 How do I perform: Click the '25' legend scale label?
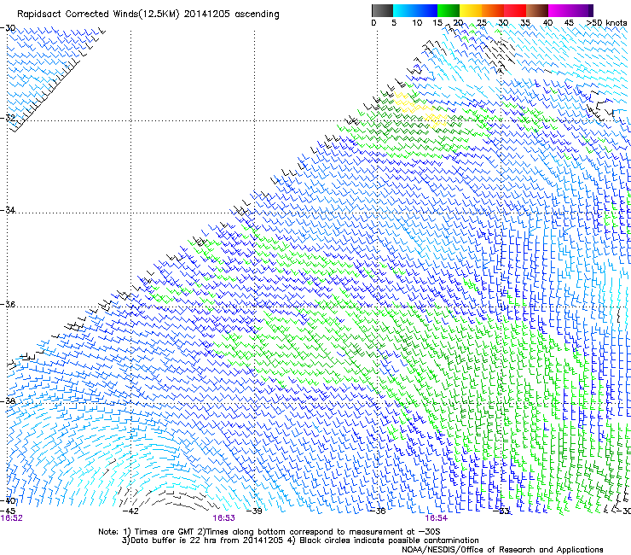click(x=482, y=23)
